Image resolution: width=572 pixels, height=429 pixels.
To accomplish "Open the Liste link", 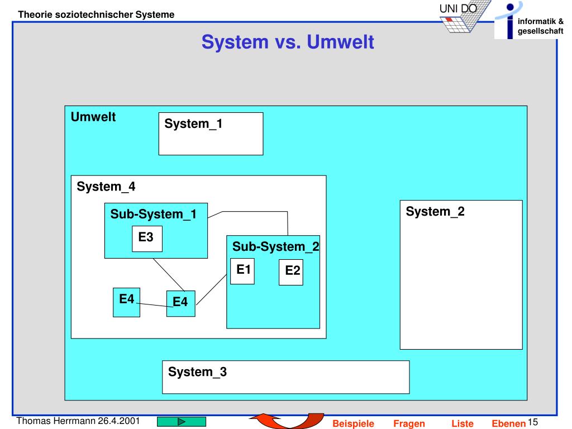I will 462,423.
